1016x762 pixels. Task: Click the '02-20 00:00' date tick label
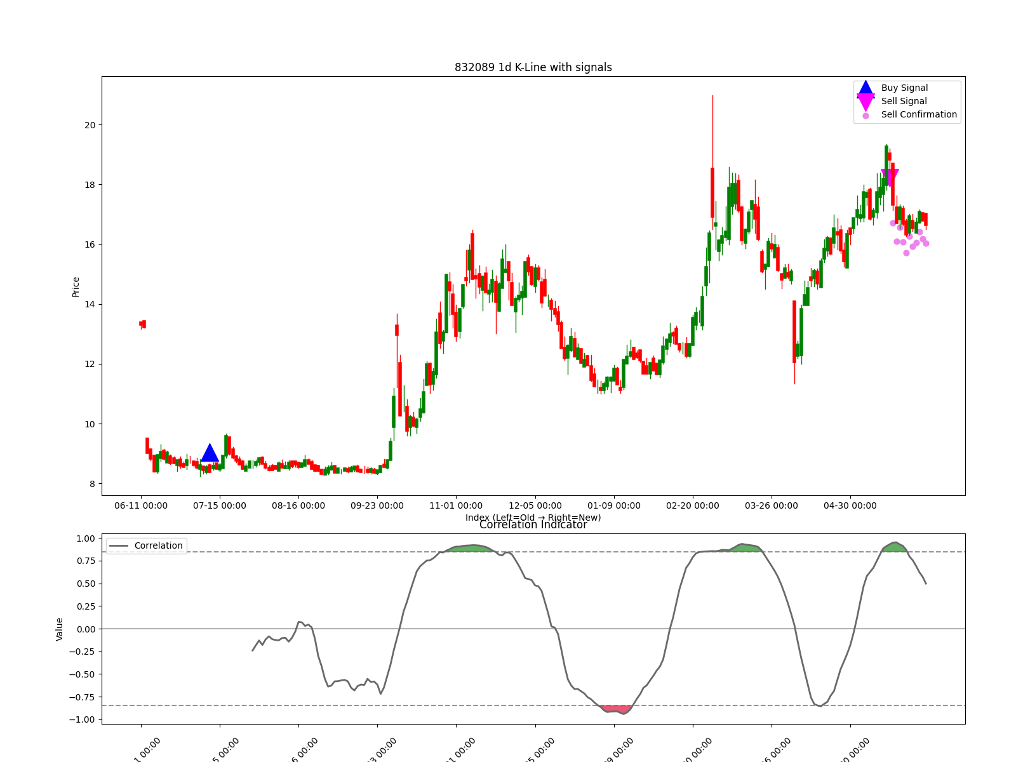[693, 506]
